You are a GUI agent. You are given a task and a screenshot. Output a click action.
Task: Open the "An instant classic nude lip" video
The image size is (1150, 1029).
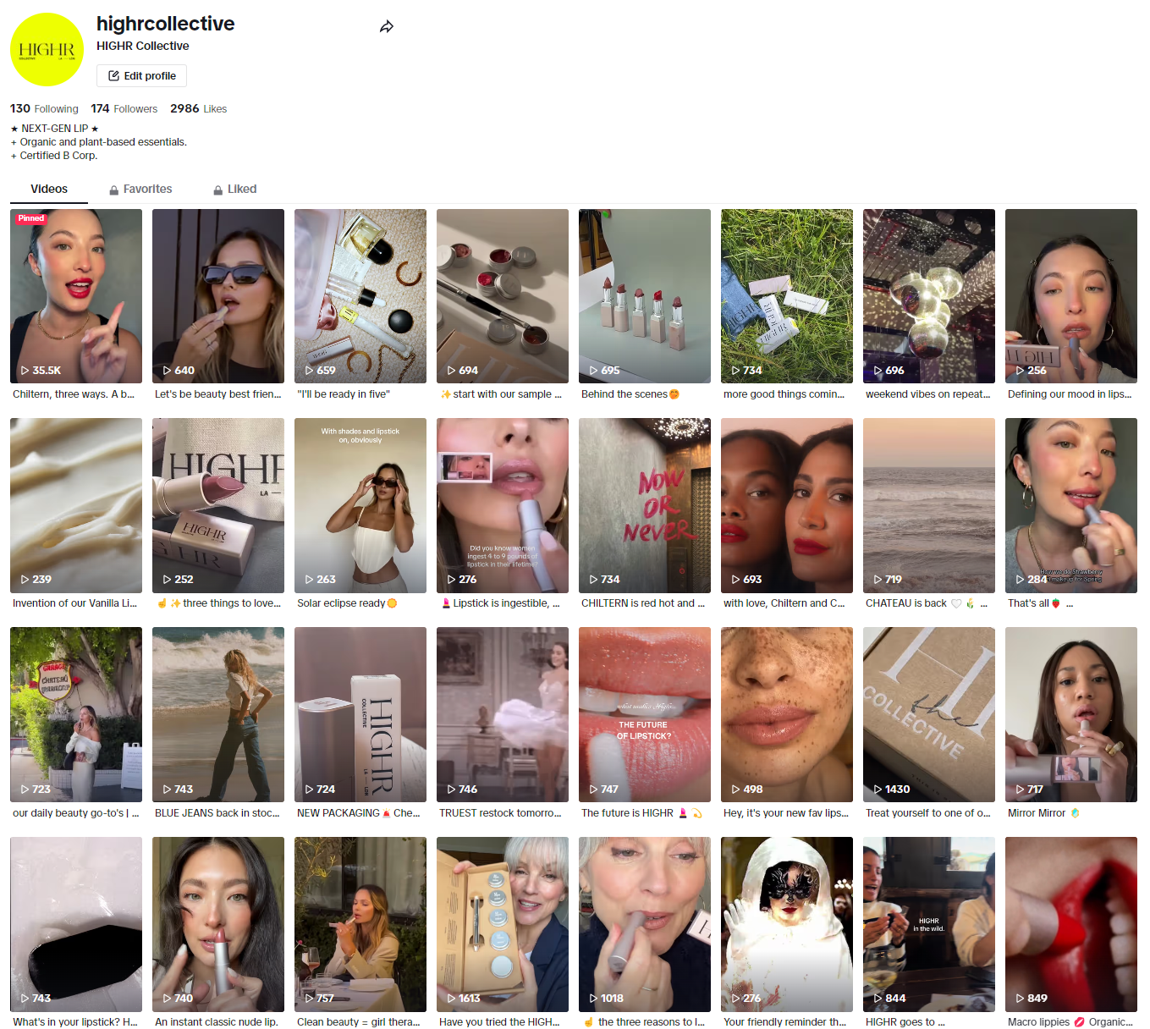click(218, 924)
